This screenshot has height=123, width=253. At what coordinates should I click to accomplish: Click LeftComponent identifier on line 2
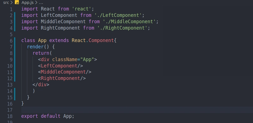coord(59,15)
